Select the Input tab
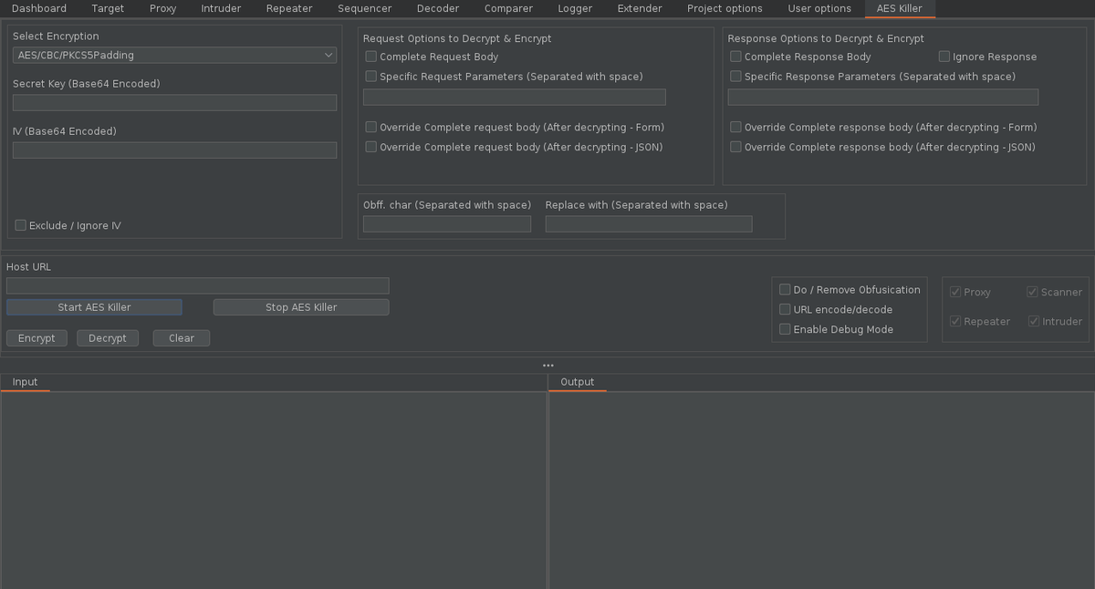 (x=25, y=382)
